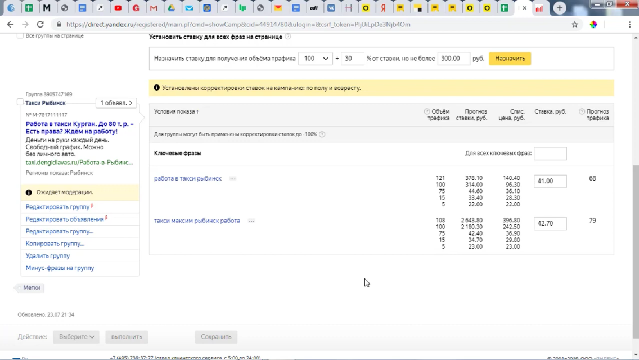Go back to previous page
639x360 pixels.
(10, 24)
